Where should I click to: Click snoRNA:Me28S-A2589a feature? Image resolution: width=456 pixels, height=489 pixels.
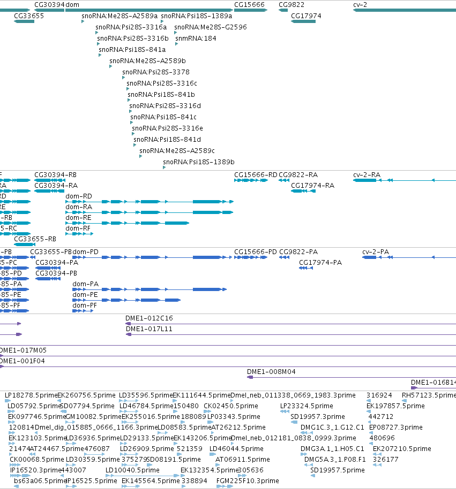click(x=83, y=21)
